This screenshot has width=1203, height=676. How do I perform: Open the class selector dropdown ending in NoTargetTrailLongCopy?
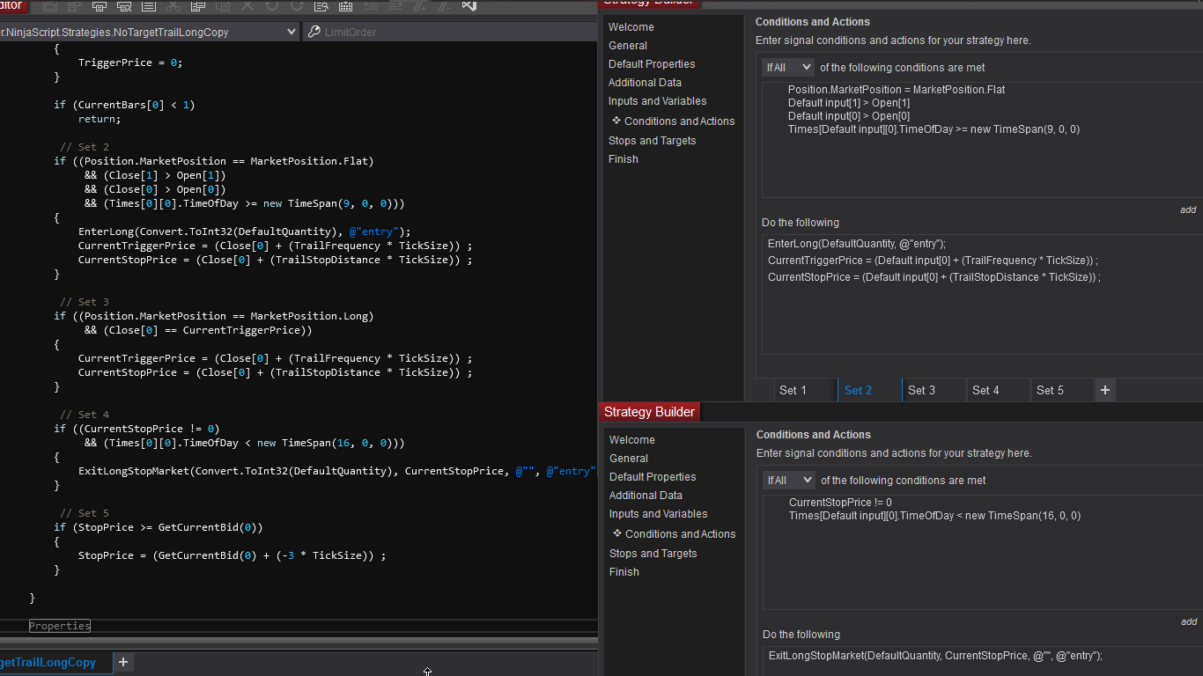(292, 32)
